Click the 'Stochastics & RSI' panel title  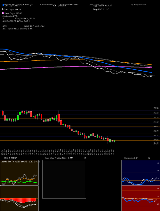[137, 158]
